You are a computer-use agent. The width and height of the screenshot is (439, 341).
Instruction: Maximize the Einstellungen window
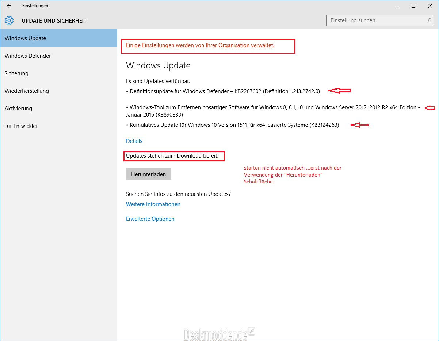pyautogui.click(x=413, y=6)
